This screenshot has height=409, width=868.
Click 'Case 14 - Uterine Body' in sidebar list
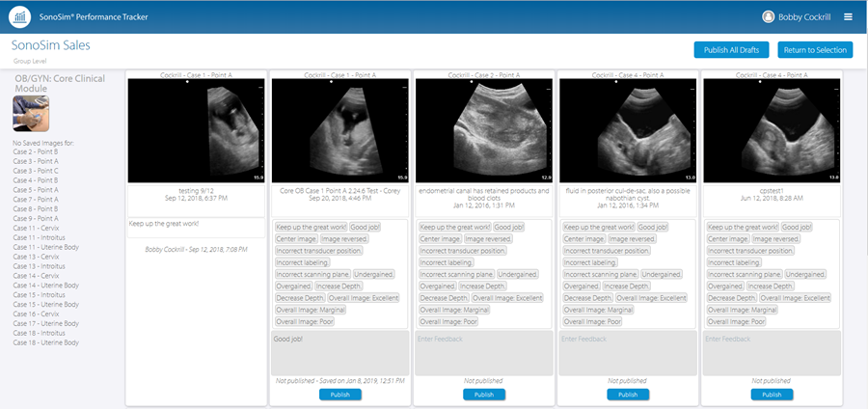46,286
